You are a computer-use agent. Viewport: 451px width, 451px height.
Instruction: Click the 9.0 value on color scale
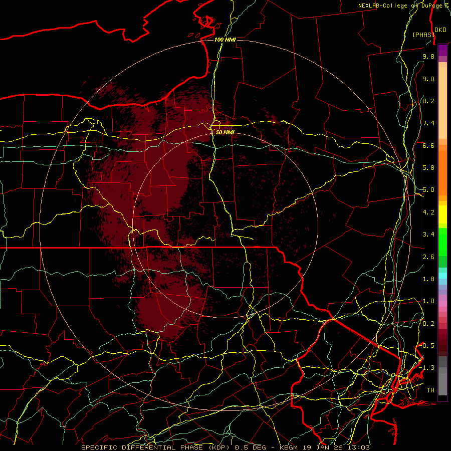point(428,79)
